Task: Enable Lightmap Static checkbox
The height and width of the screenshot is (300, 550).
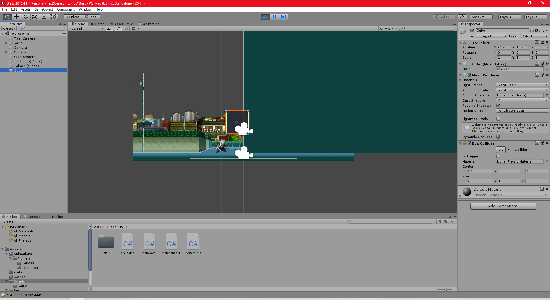Action: pos(498,119)
